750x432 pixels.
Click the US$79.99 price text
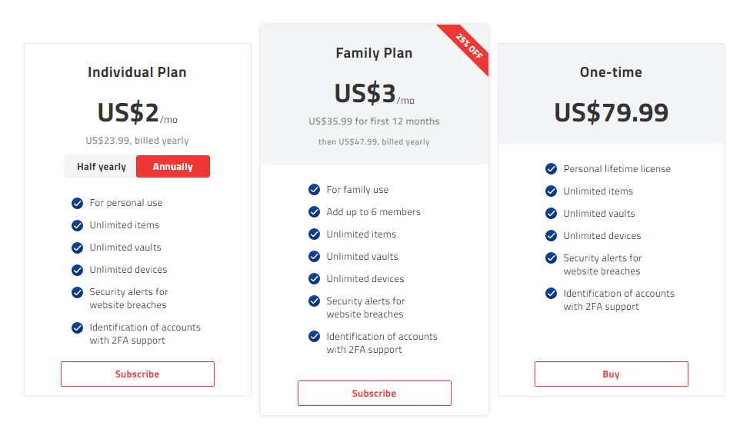point(611,112)
